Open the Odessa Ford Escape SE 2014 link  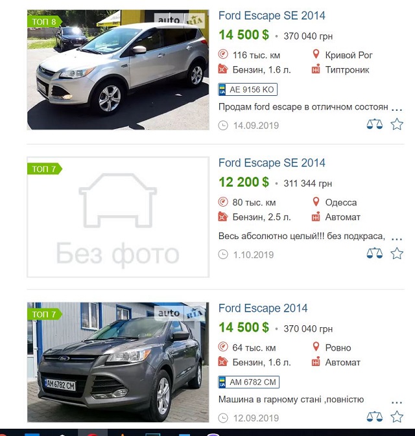coord(272,163)
